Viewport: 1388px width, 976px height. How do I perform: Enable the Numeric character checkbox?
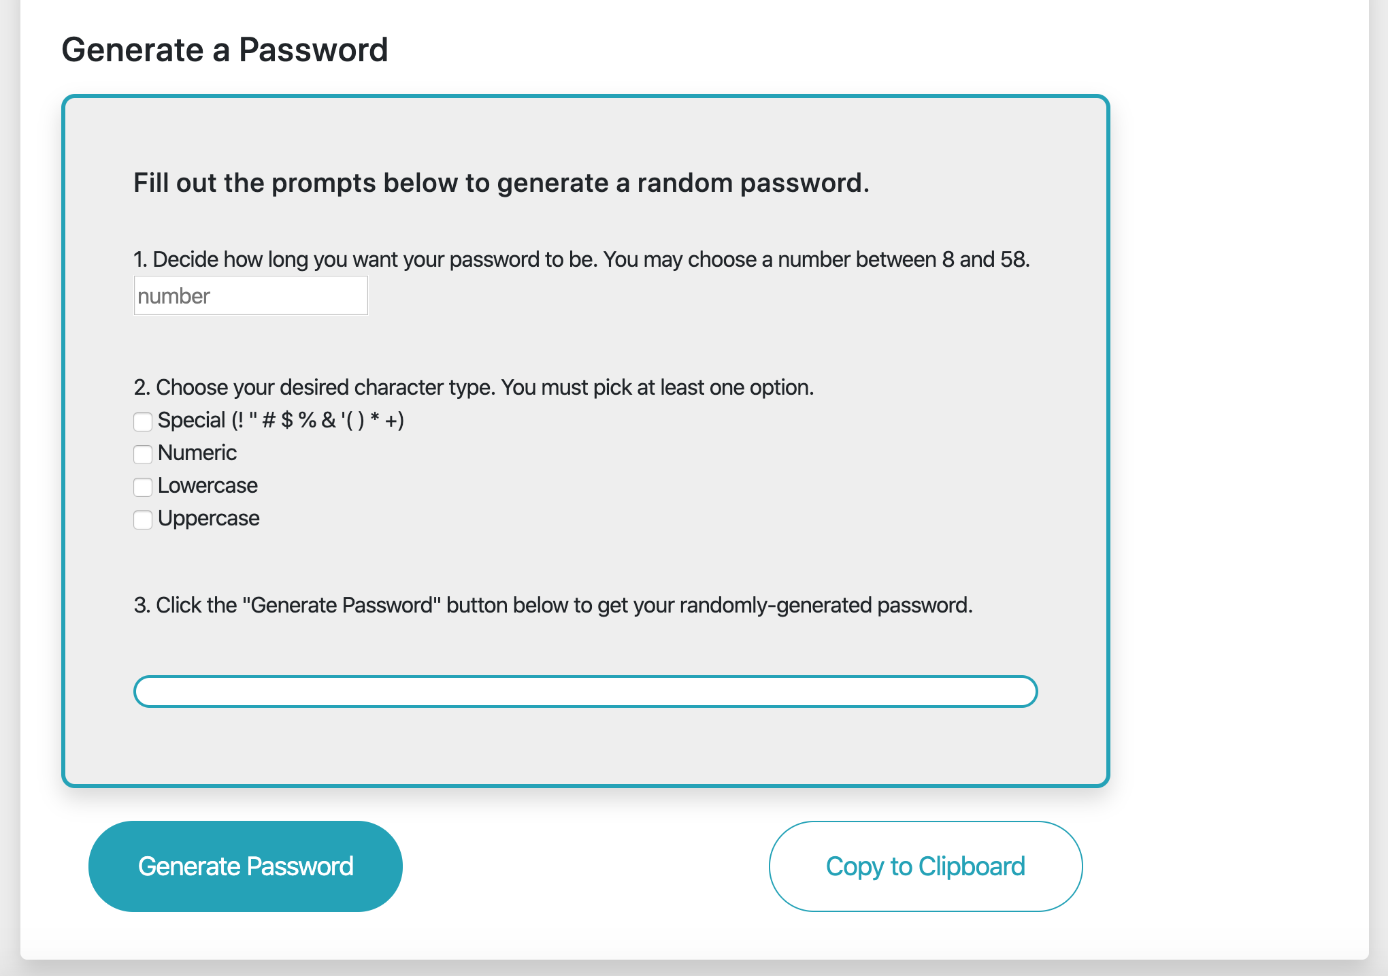pyautogui.click(x=143, y=454)
